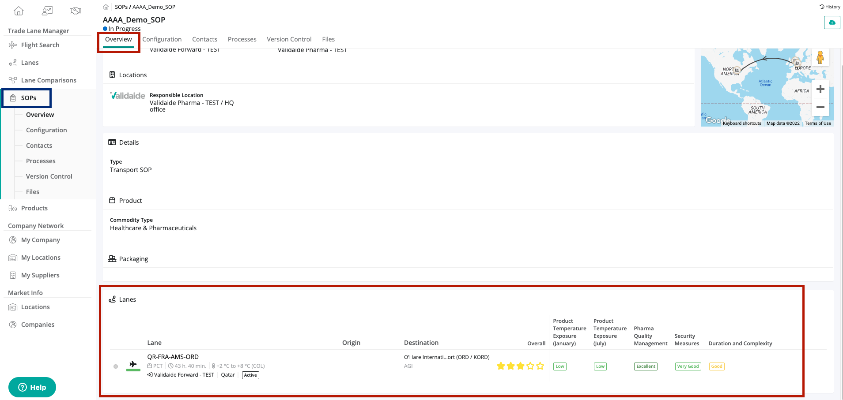The image size is (843, 400).
Task: Click the breadcrumb home icon
Action: pos(106,7)
